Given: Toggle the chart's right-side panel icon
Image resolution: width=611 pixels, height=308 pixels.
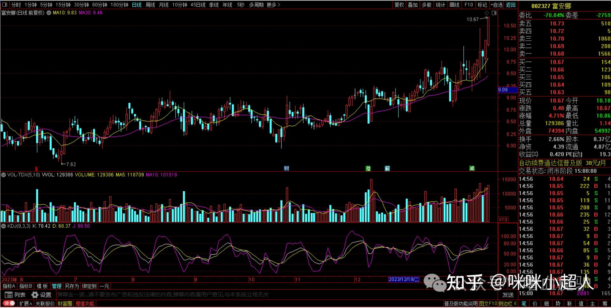Looking at the screenshot, I should click(494, 13).
